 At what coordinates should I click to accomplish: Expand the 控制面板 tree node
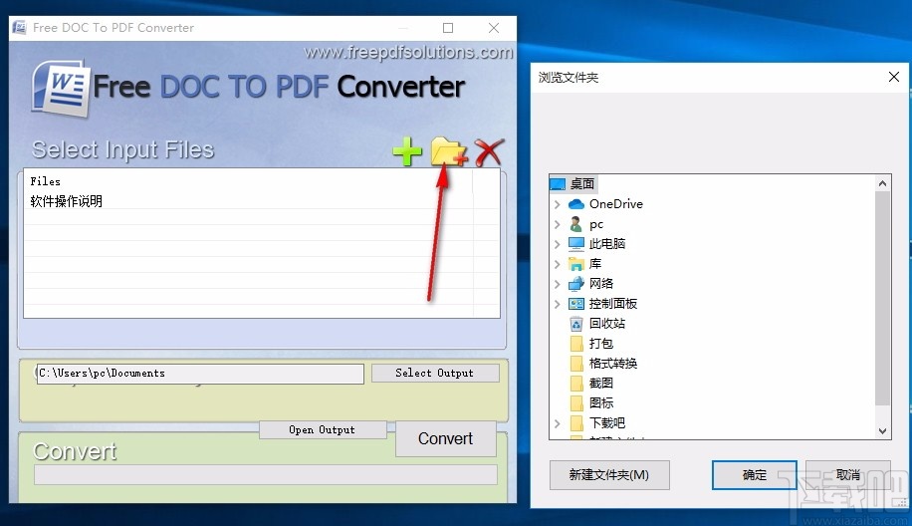[557, 303]
